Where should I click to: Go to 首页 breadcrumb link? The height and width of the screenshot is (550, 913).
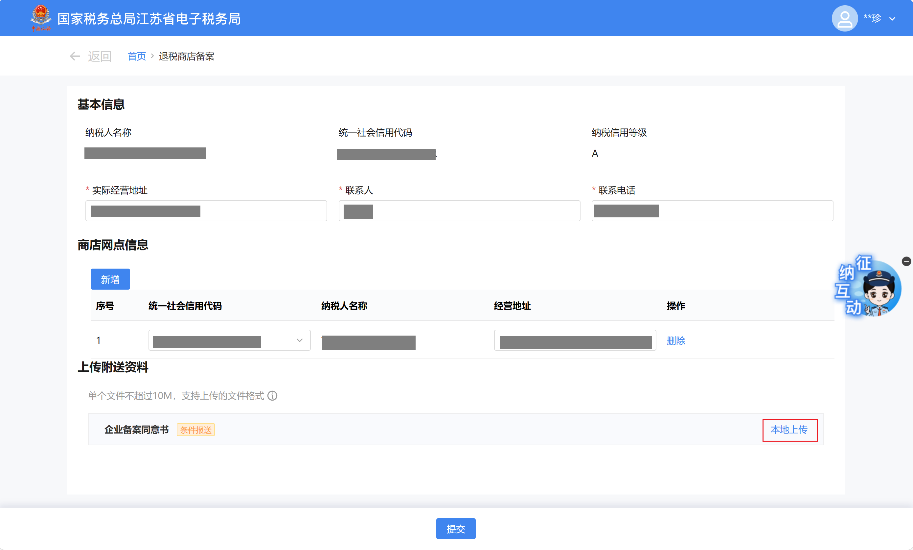click(137, 56)
